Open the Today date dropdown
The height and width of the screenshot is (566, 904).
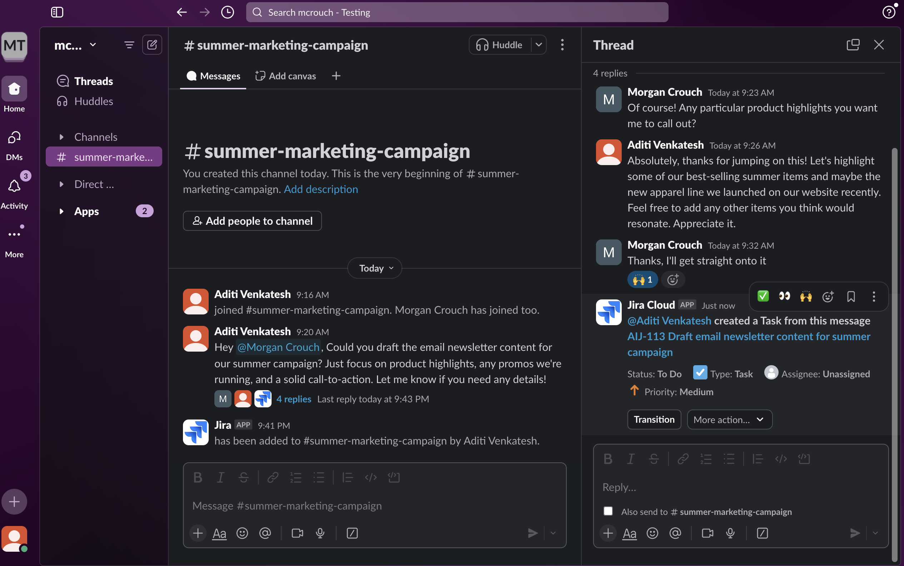pos(375,268)
